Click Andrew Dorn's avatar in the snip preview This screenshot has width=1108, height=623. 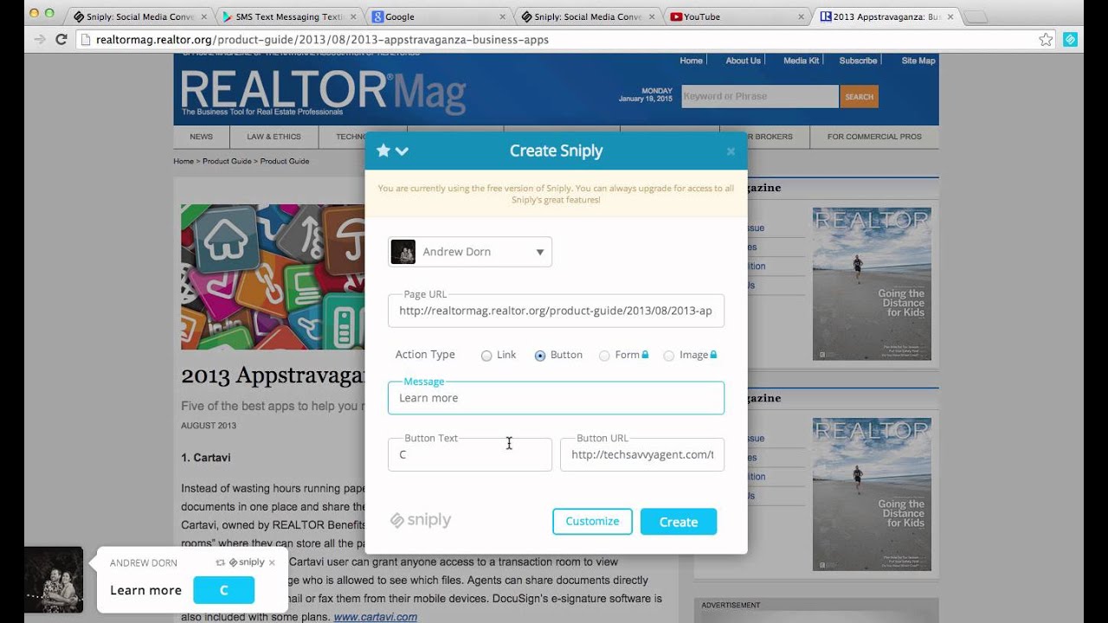[x=54, y=580]
